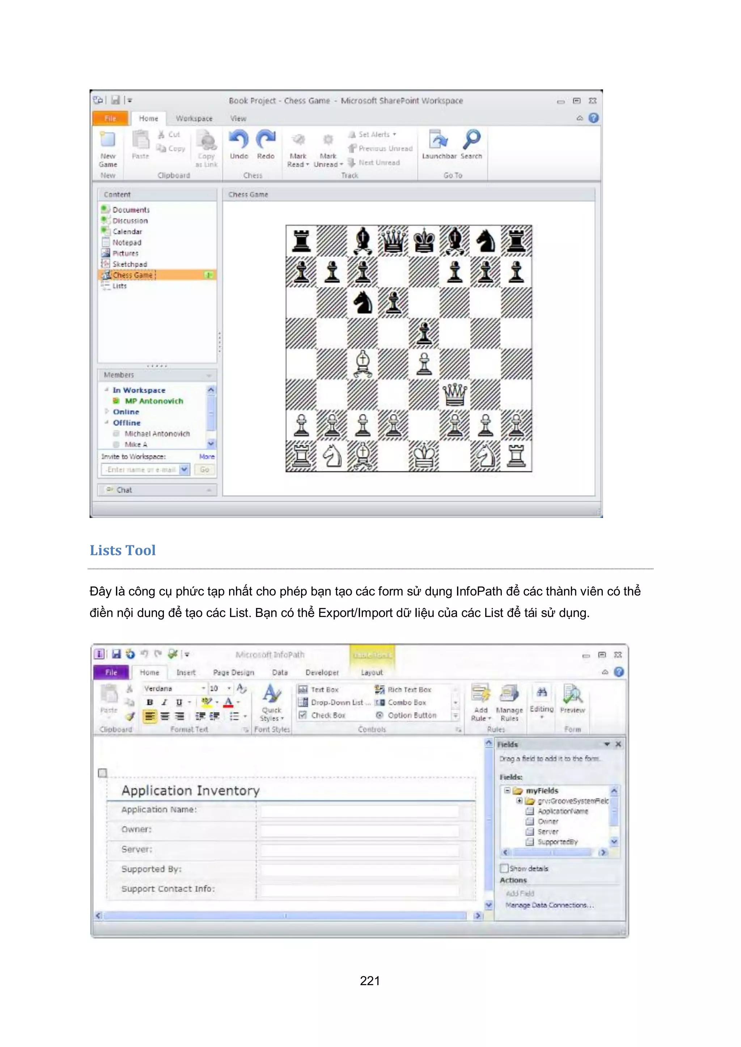Screen dimensions: 741x1047
Task: Click the Redo chess move icon
Action: pos(266,140)
